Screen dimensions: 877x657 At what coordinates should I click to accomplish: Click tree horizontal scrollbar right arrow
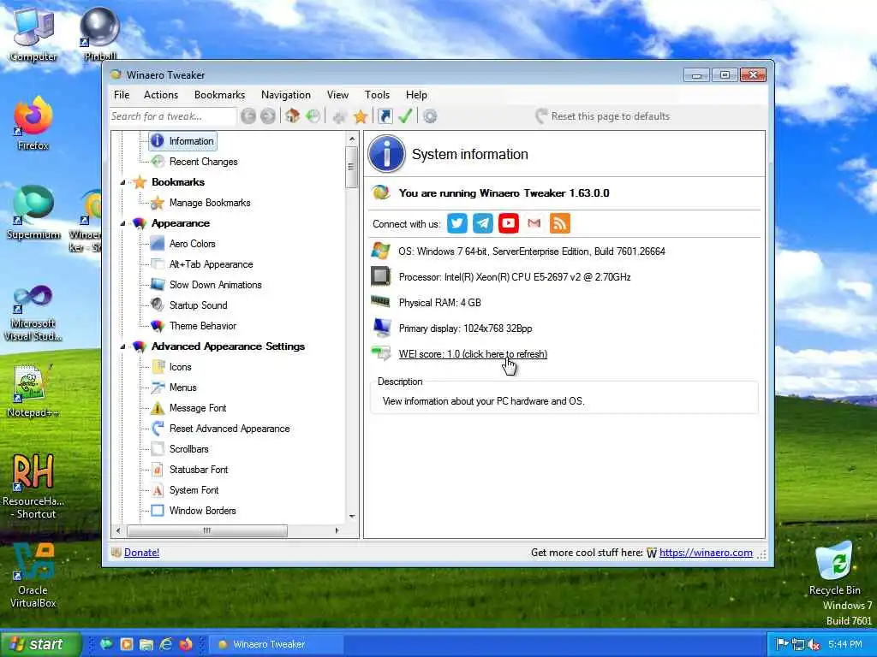[x=337, y=530]
